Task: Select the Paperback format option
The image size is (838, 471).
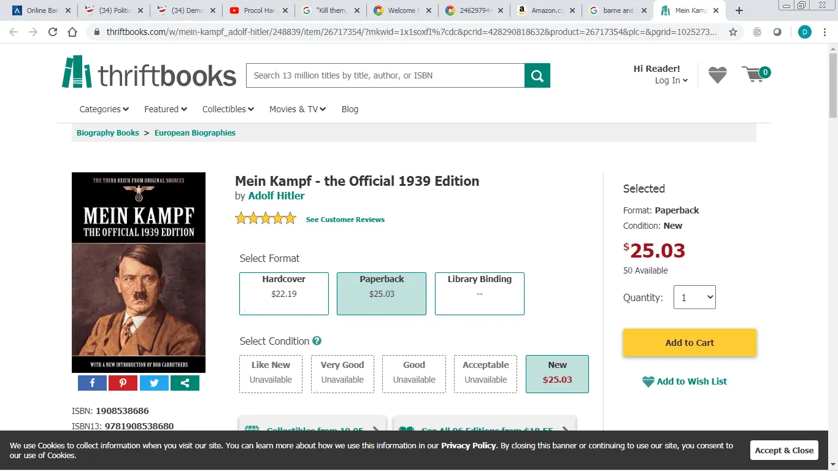Action: 381,293
